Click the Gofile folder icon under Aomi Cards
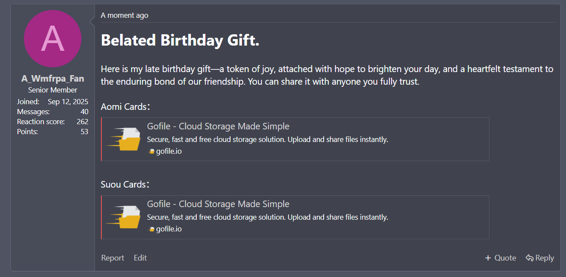Viewport: 566px width, 277px height. [125, 139]
